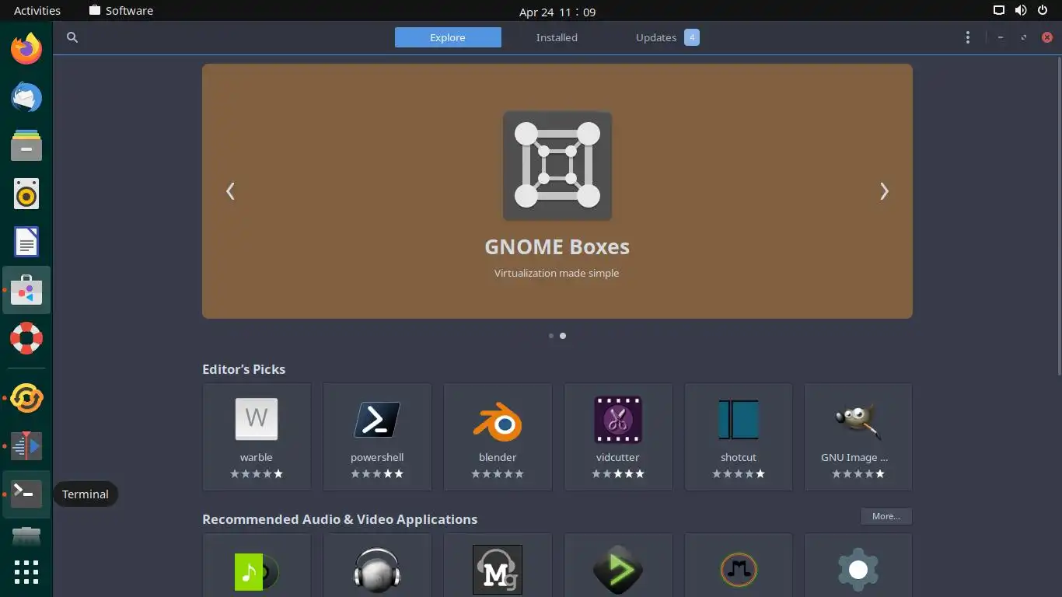Open Files manager from the dock
The image size is (1062, 597).
pos(26,145)
